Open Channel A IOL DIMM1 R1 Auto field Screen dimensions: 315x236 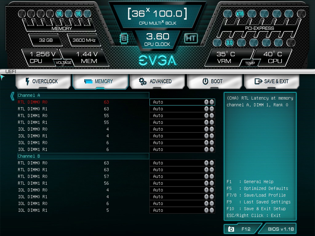pyautogui.click(x=182, y=149)
